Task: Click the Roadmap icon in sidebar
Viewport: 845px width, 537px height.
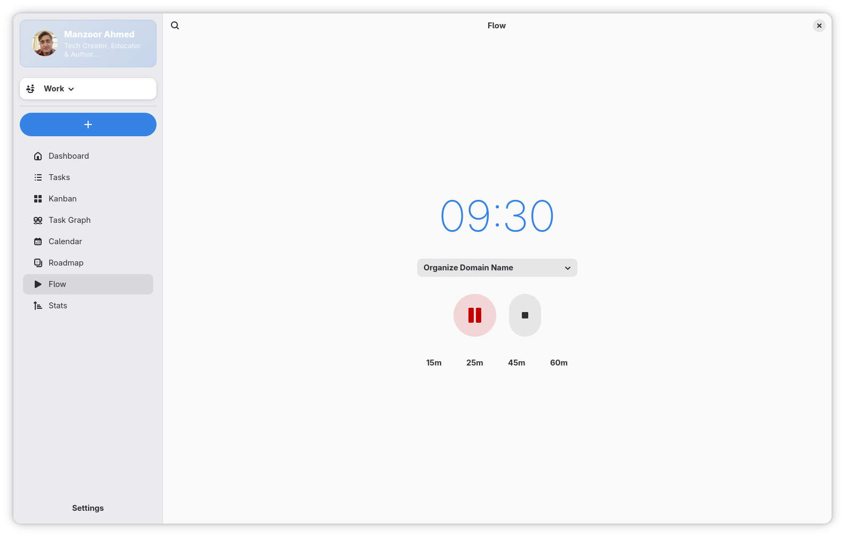Action: (x=38, y=263)
